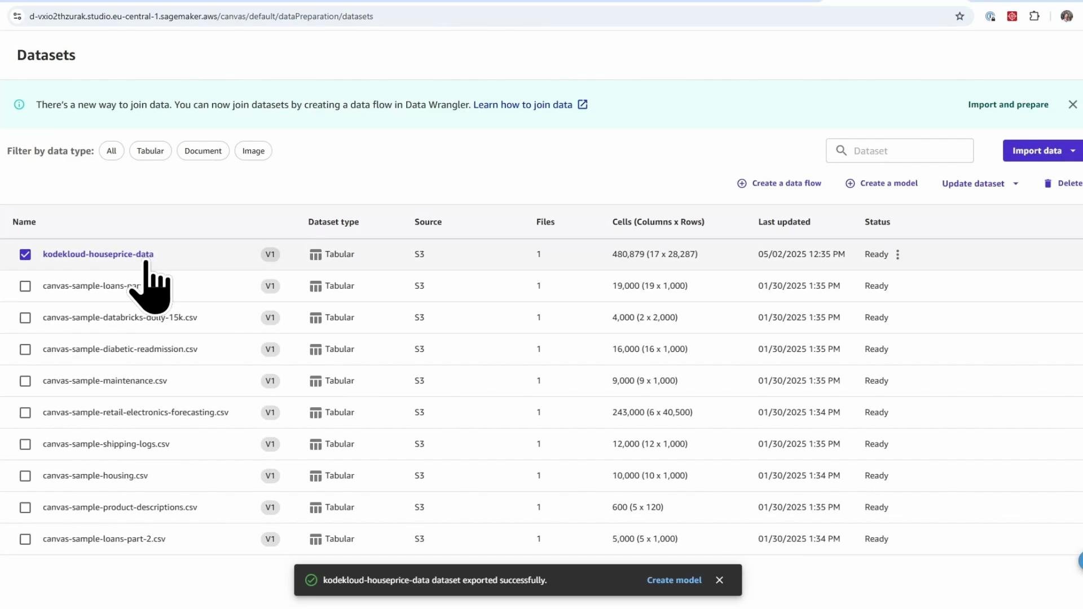Check the canvas-sample-diabetic-readmission.csv checkbox
This screenshot has height=609, width=1083.
(x=25, y=349)
